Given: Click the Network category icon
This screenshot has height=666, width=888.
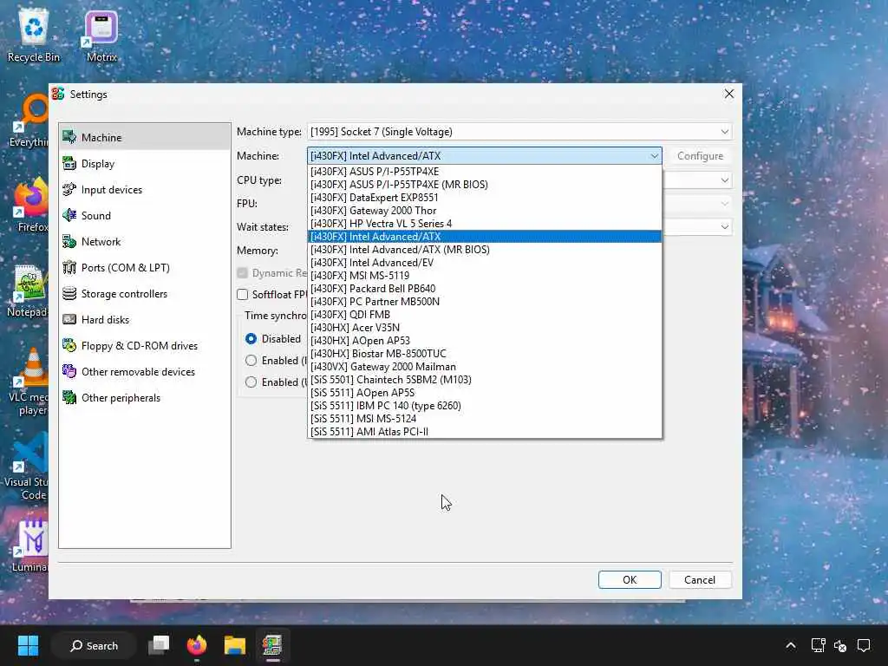Looking at the screenshot, I should tap(69, 241).
